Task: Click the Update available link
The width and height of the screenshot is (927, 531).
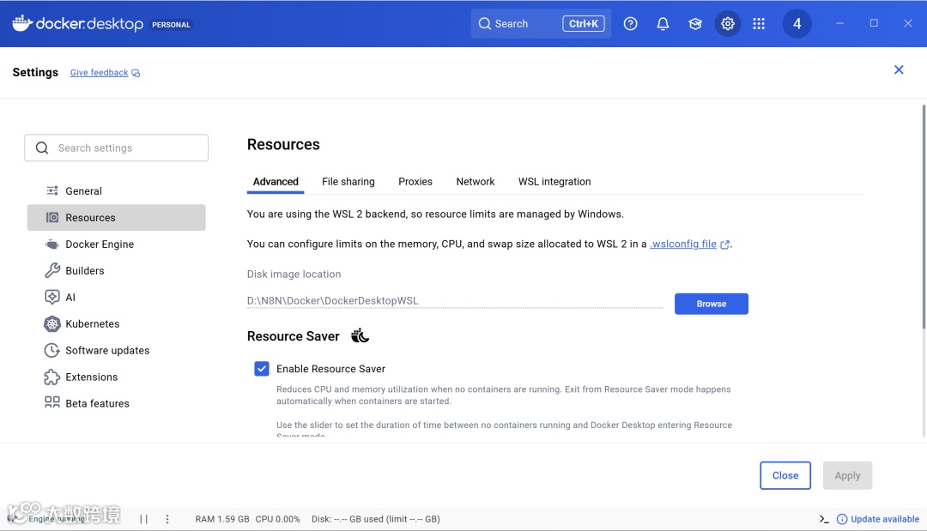Action: (x=884, y=519)
